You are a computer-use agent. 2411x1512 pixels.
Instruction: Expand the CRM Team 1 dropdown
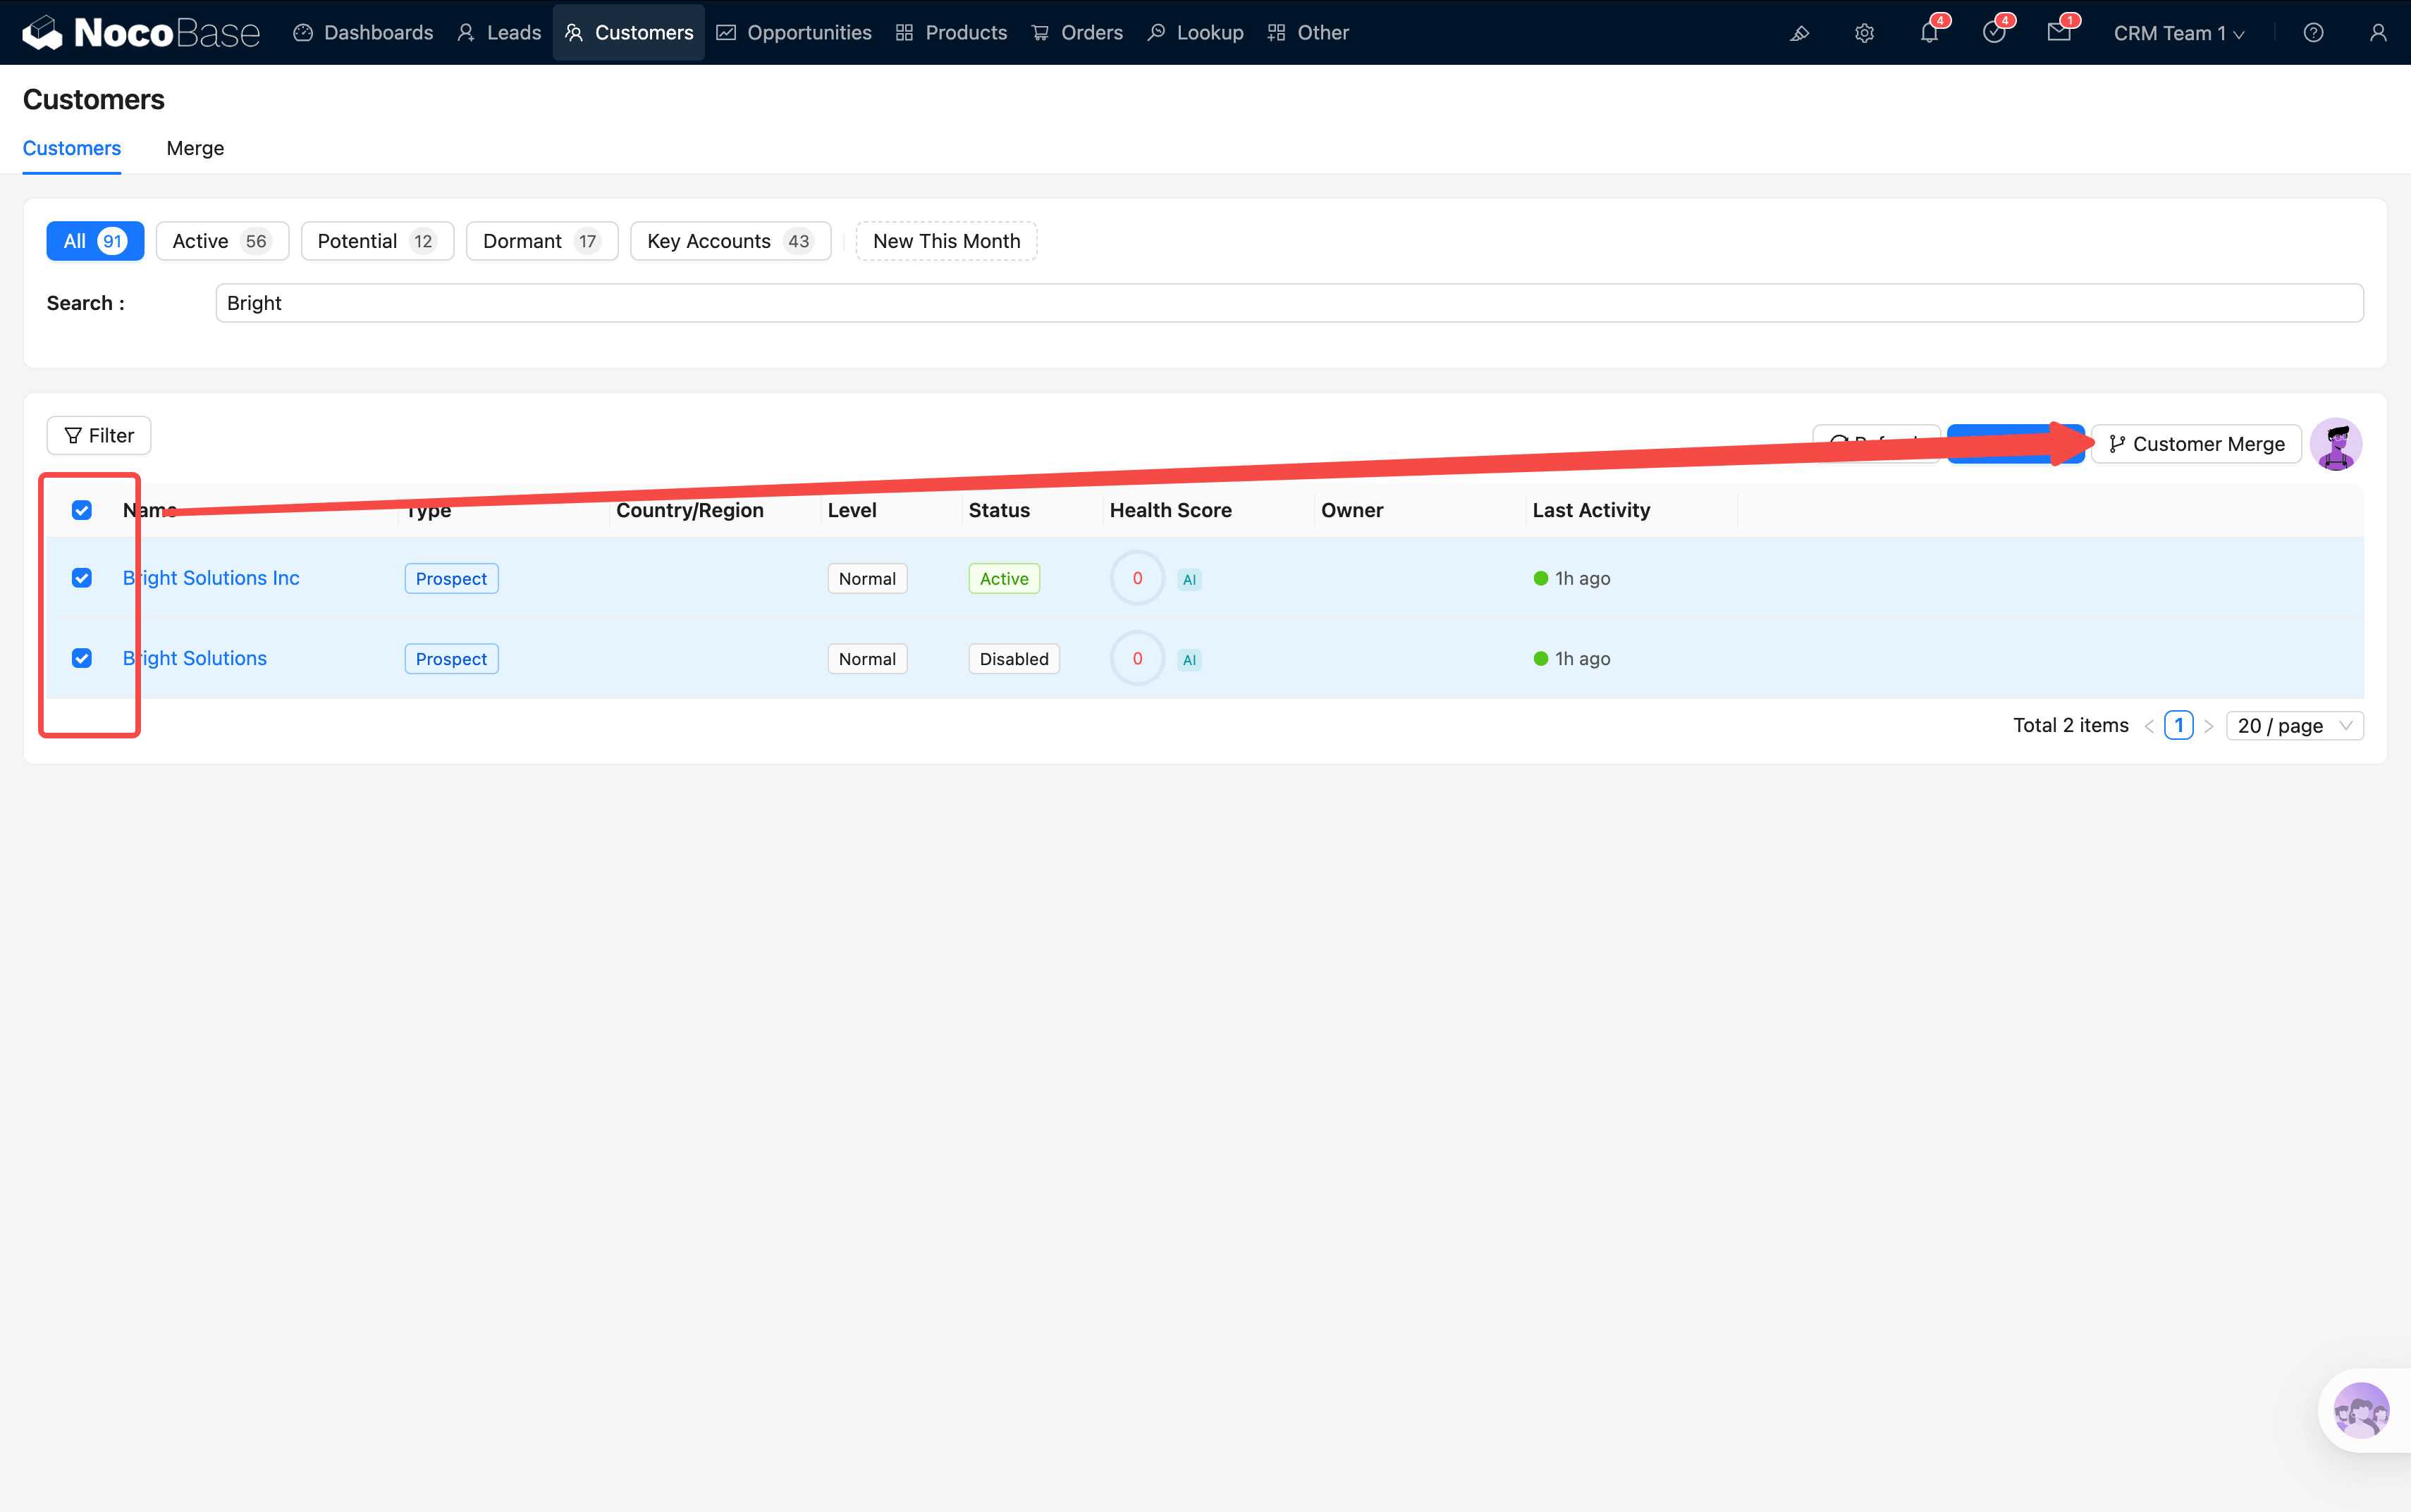click(x=2178, y=33)
